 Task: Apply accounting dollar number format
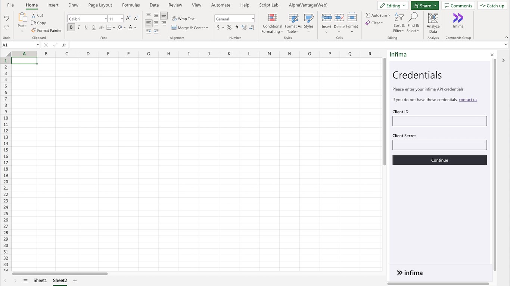pos(218,28)
